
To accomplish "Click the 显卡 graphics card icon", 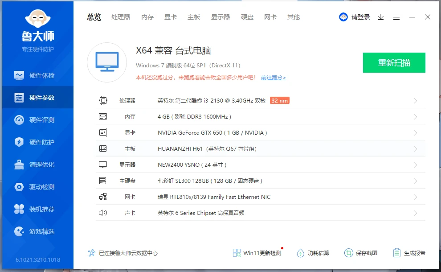I will [x=103, y=132].
